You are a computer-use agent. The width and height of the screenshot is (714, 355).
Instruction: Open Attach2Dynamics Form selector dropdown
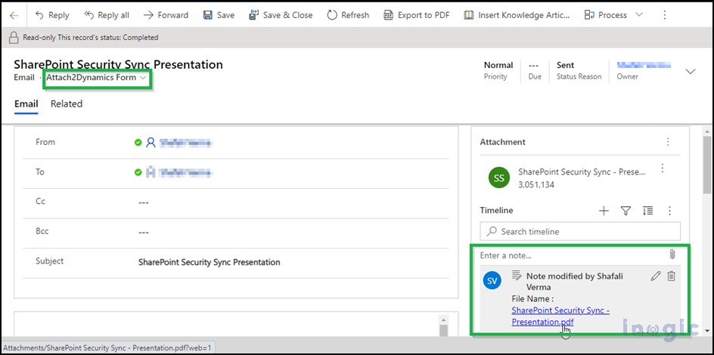coord(96,78)
